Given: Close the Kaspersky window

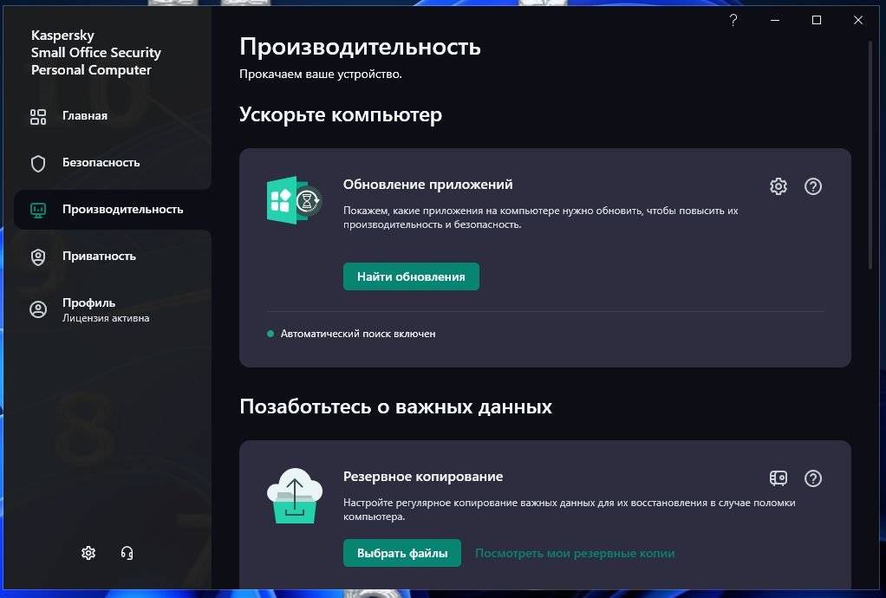Looking at the screenshot, I should pos(857,20).
